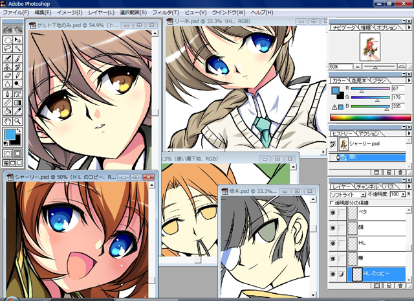Delete state with History panel trash icon
The width and height of the screenshot is (414, 301).
(400, 173)
